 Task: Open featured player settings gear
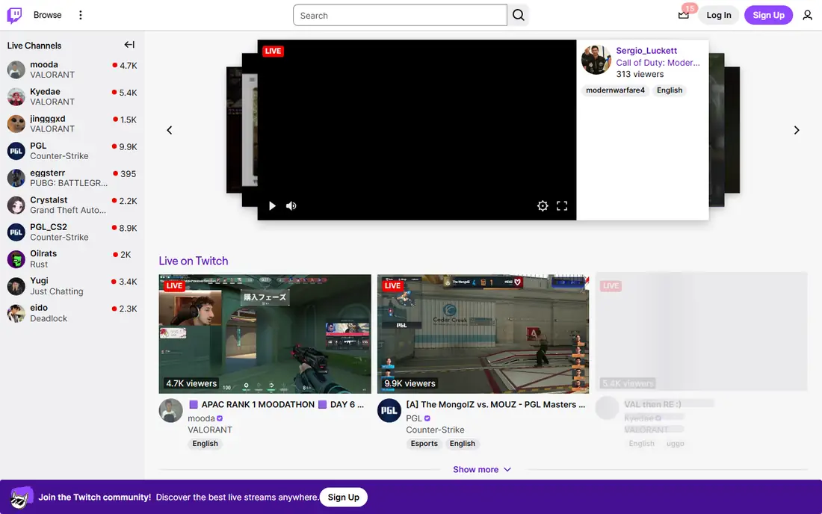coord(543,206)
